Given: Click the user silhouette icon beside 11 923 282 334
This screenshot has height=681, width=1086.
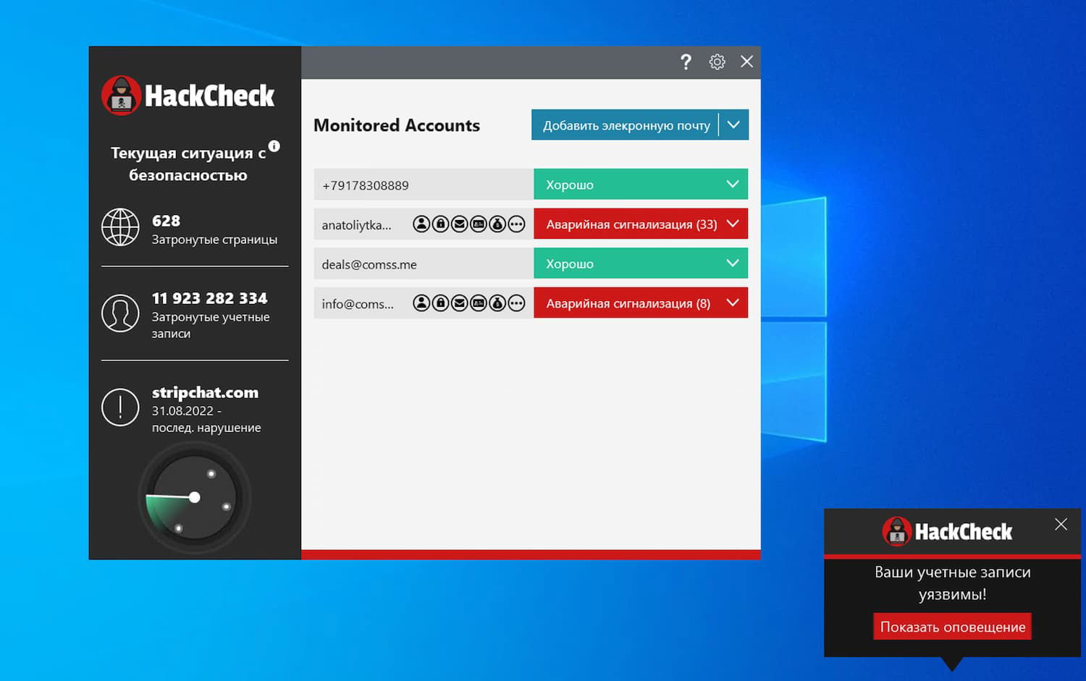Looking at the screenshot, I should pyautogui.click(x=120, y=313).
